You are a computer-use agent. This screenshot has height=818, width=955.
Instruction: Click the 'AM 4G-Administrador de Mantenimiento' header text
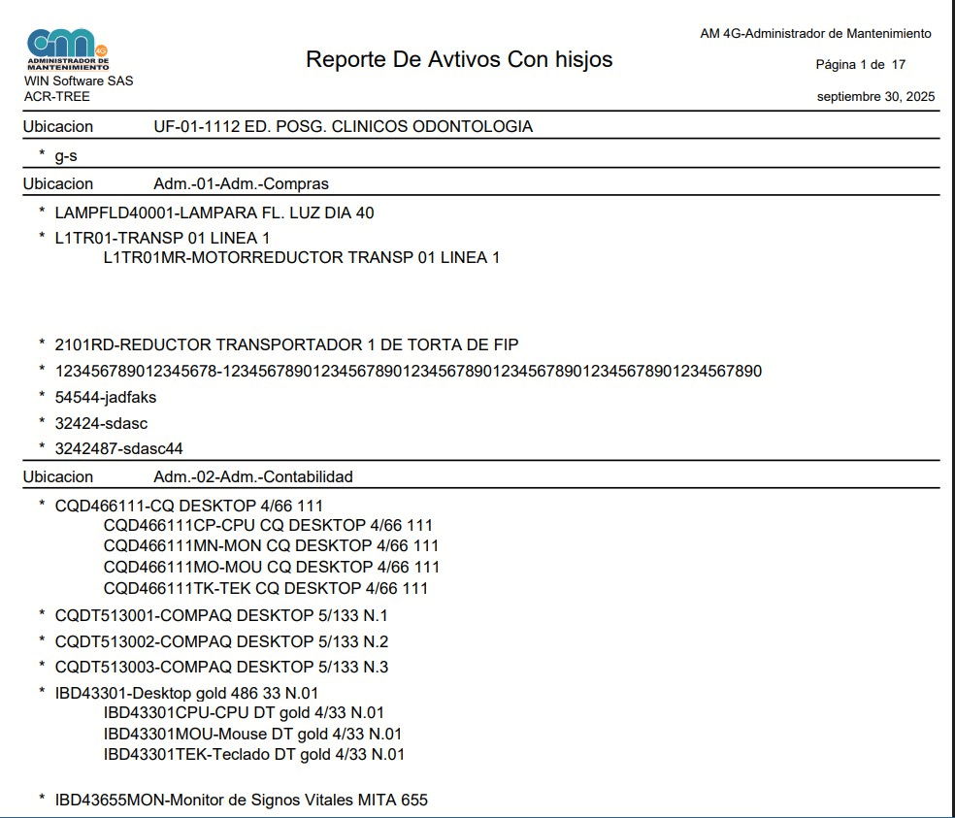(815, 34)
